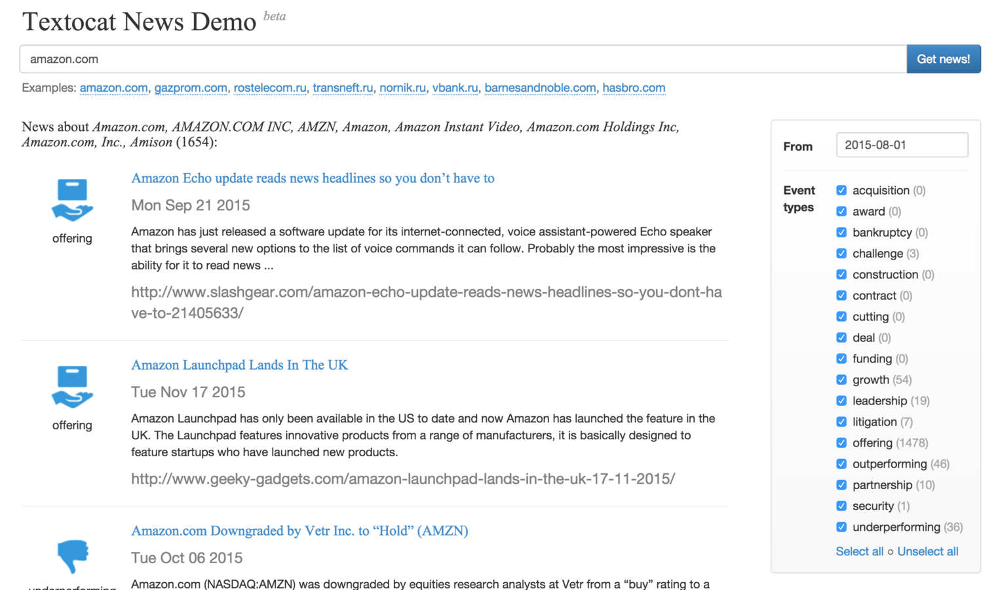The height and width of the screenshot is (590, 998).
Task: Uncheck the outperforming event type
Action: [x=841, y=463]
